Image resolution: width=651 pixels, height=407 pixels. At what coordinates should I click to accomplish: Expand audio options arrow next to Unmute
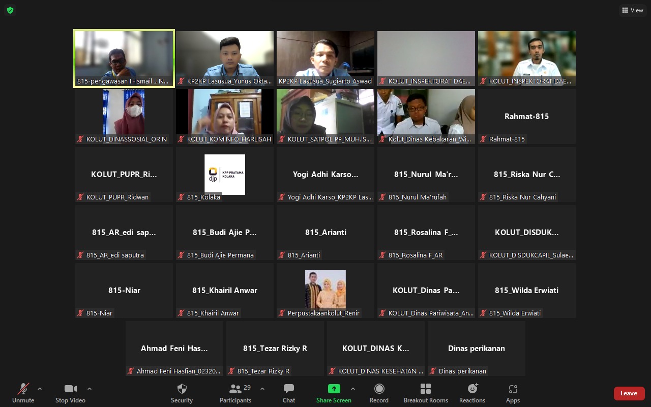point(40,389)
